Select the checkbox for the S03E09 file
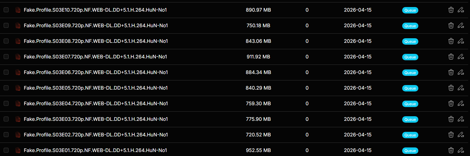 point(6,25)
